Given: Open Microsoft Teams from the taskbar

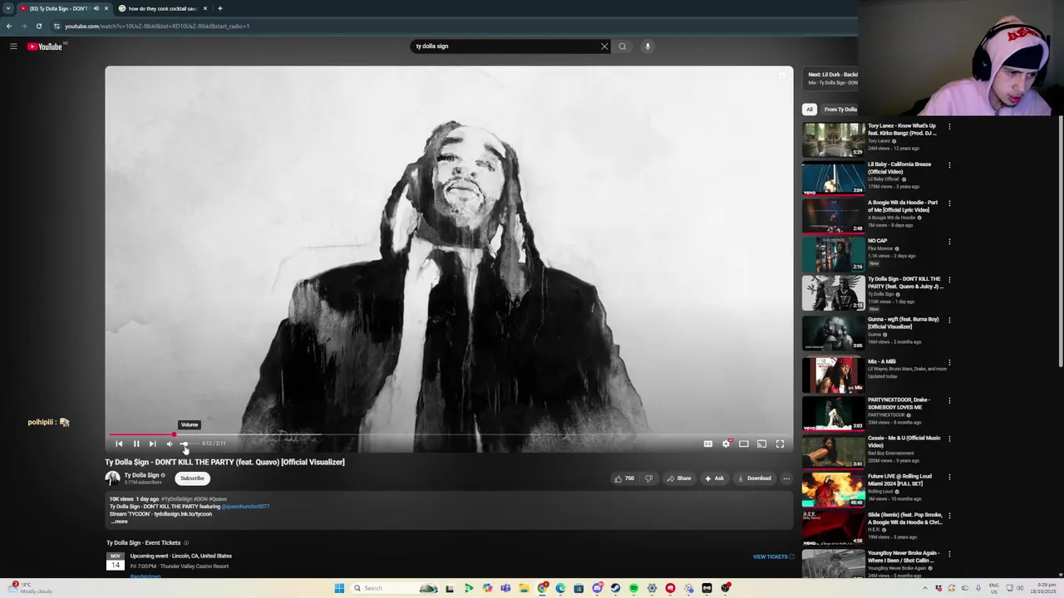Looking at the screenshot, I should pyautogui.click(x=505, y=588).
